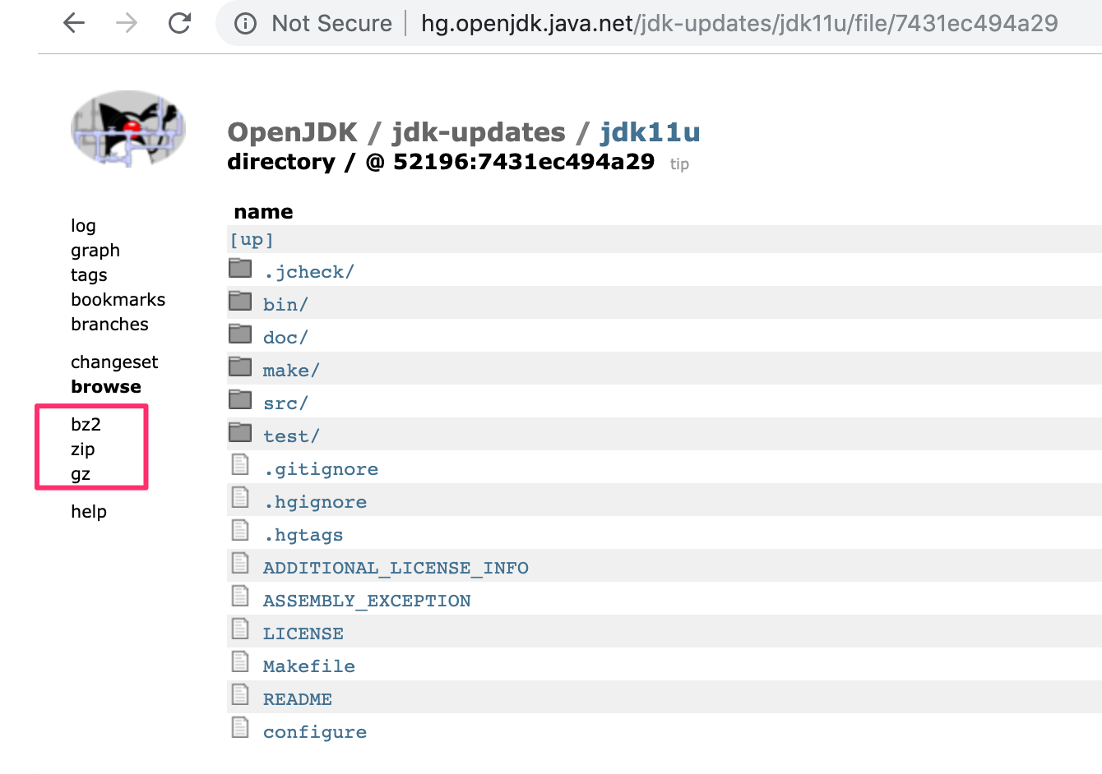Open the README file
This screenshot has height=774, width=1102.
[298, 698]
